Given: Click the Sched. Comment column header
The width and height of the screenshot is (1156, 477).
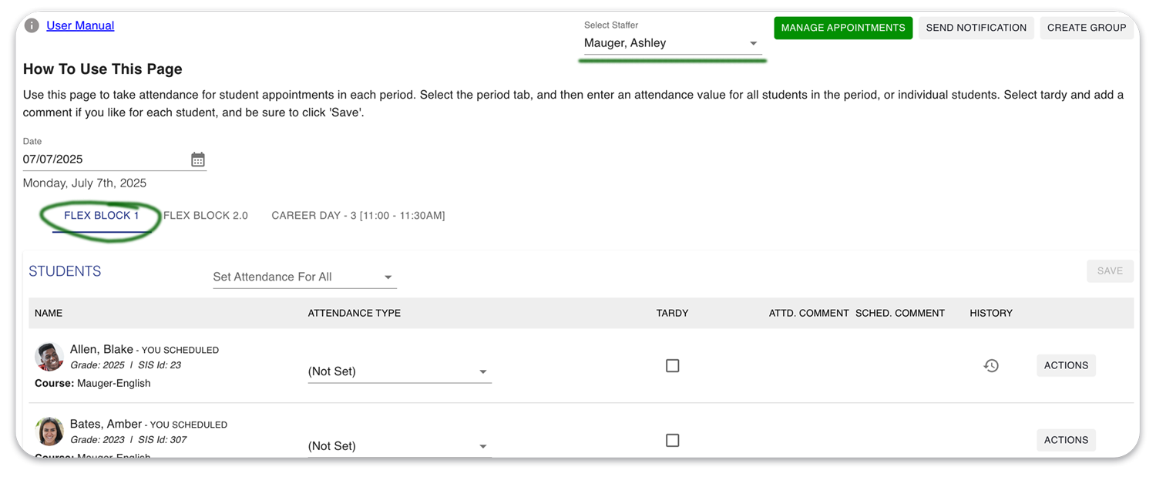Looking at the screenshot, I should [900, 313].
